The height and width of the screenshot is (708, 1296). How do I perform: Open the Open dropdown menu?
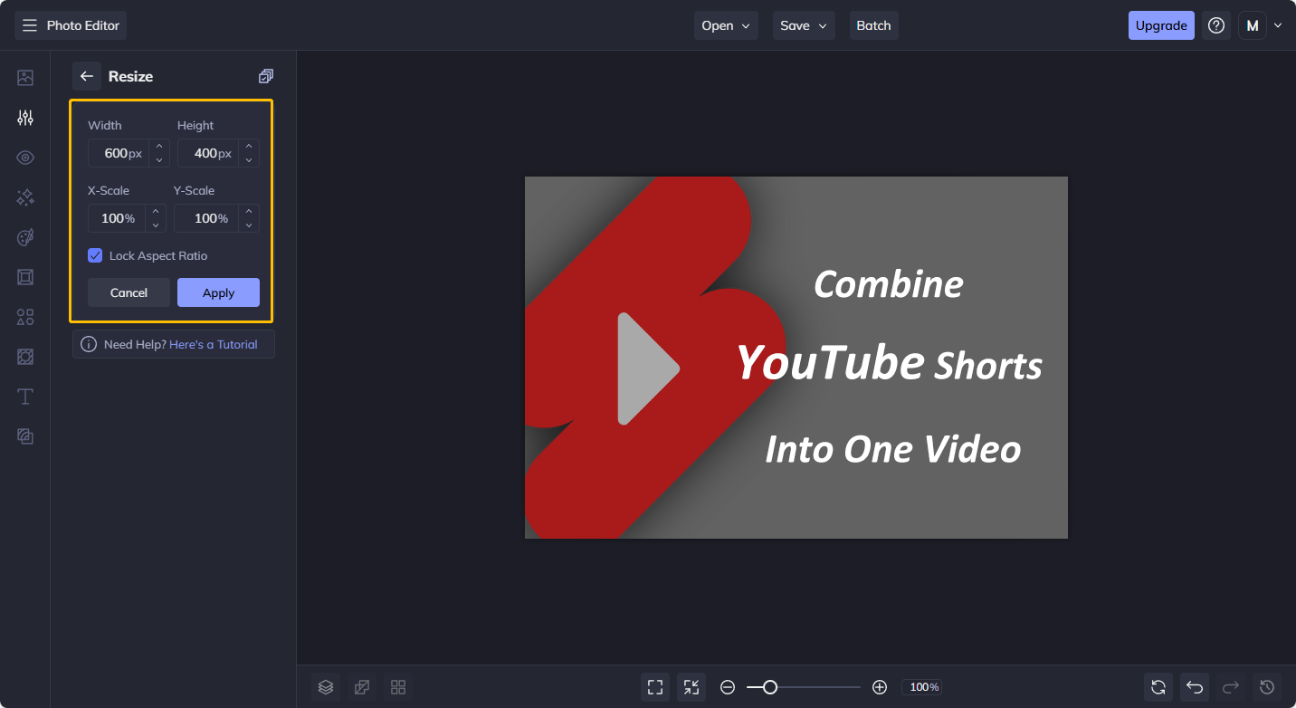coord(727,25)
